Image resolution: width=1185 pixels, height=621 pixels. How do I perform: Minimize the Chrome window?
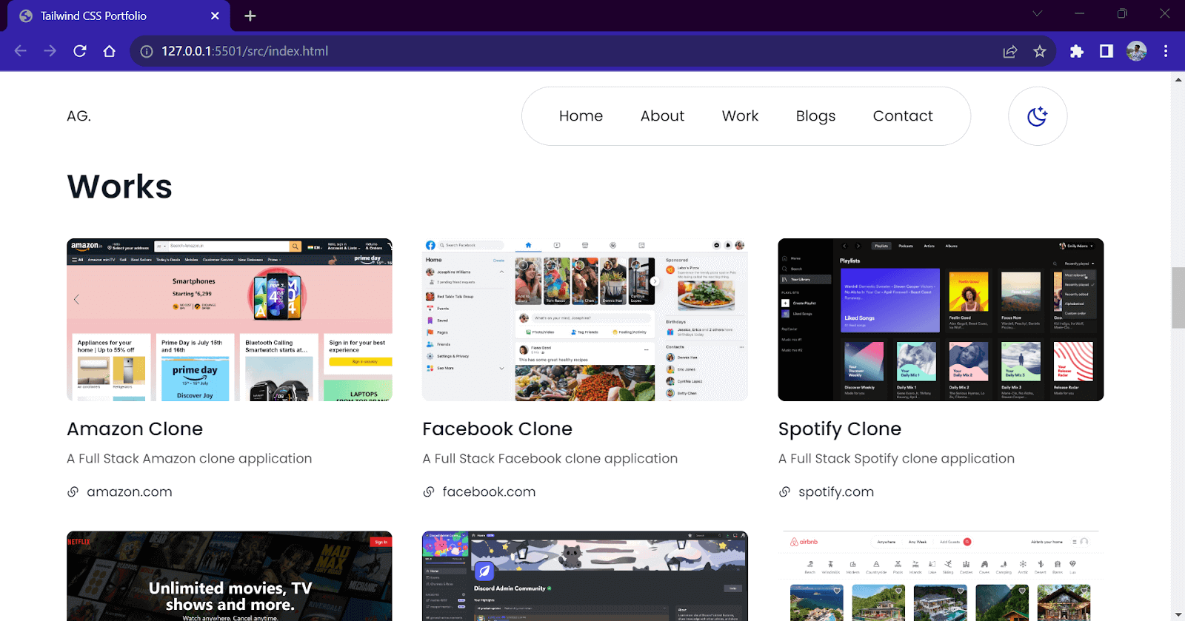(x=1080, y=13)
